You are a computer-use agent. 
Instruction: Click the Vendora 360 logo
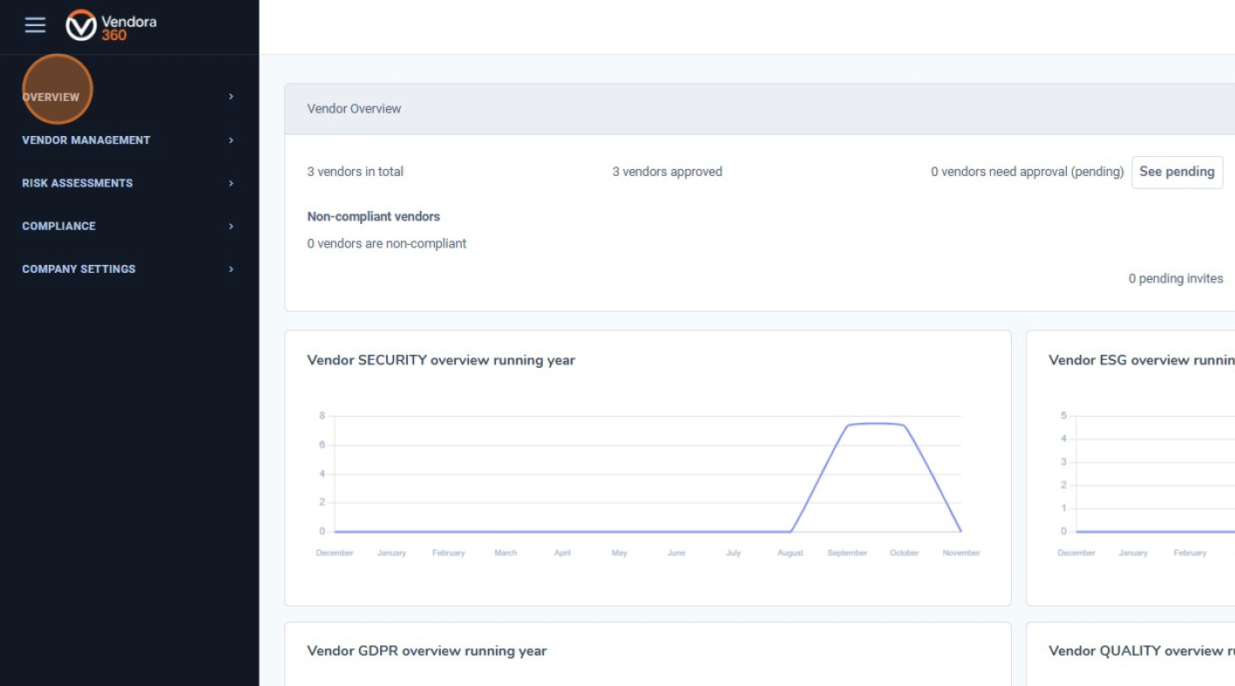pyautogui.click(x=112, y=26)
